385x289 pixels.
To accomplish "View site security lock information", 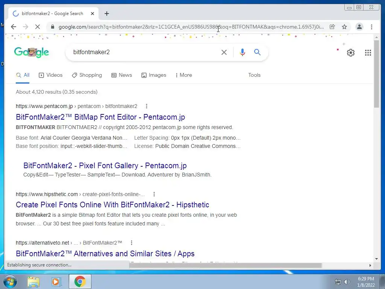I will (52, 27).
